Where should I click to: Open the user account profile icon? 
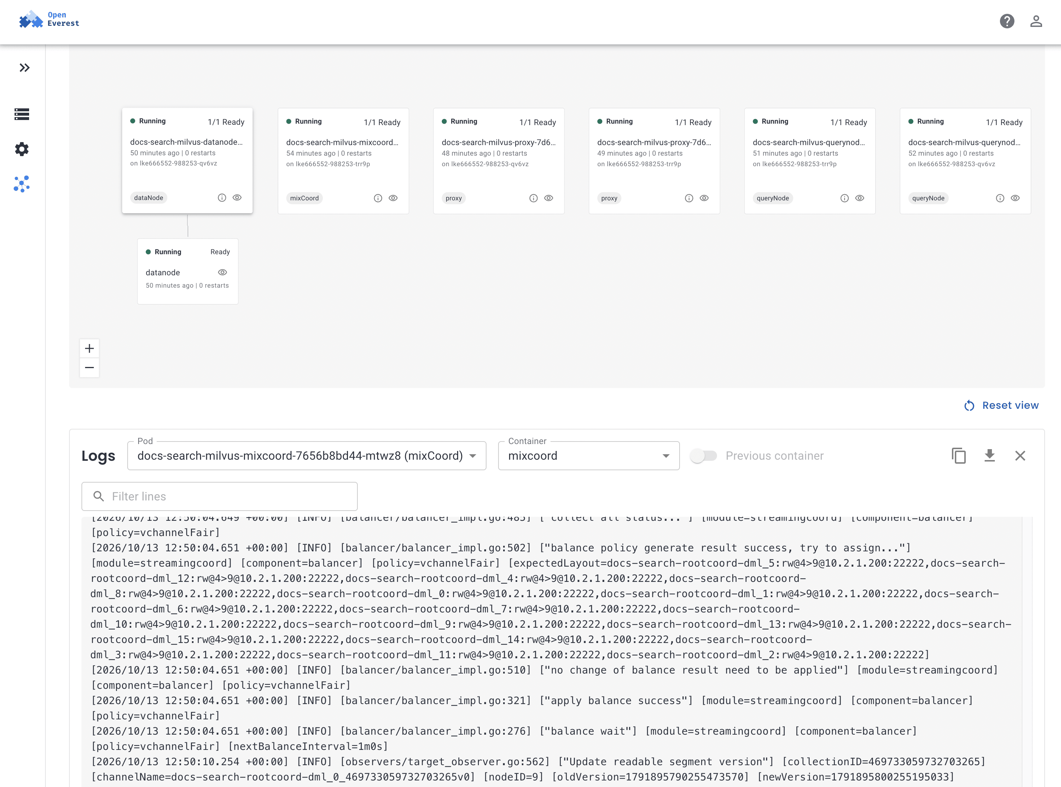coord(1036,21)
